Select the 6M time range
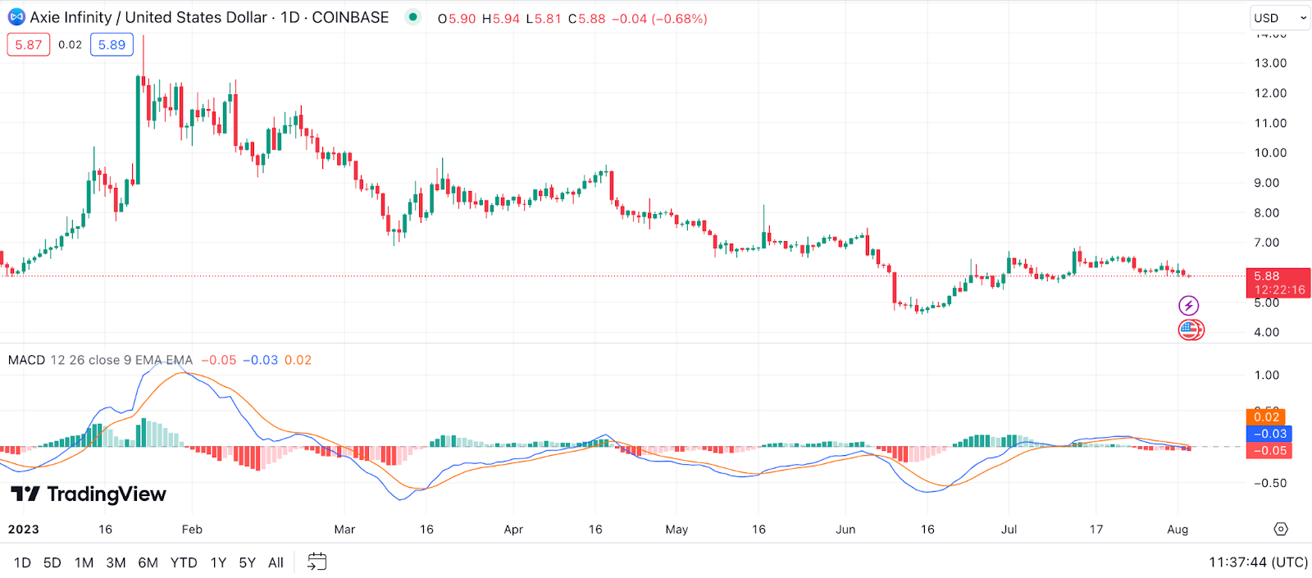Viewport: 1312px width, 578px height. pos(148,562)
